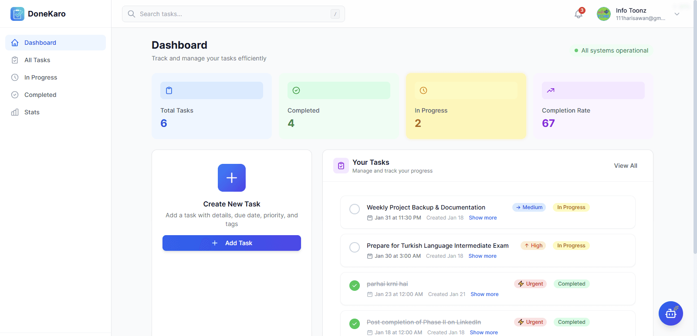697x336 pixels.
Task: Click the Total Tasks clipboard icon
Action: 169,90
